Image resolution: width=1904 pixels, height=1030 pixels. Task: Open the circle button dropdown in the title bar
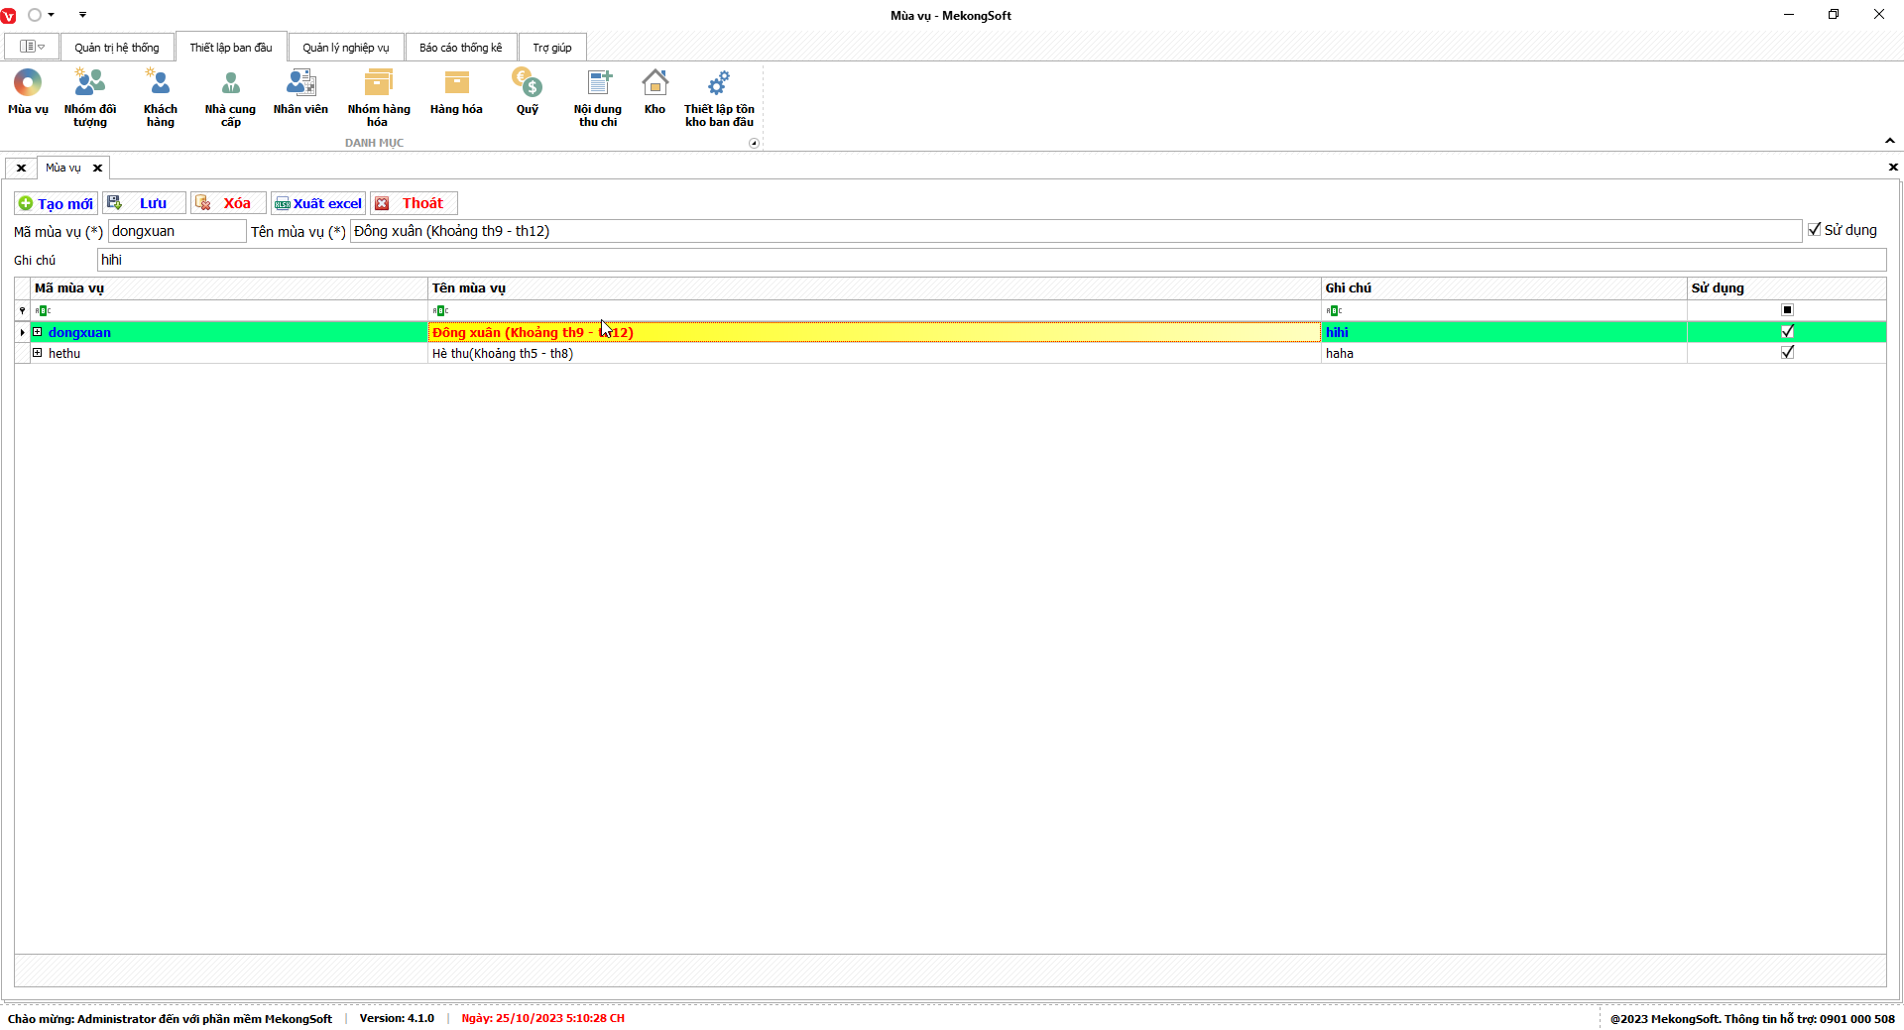[51, 15]
